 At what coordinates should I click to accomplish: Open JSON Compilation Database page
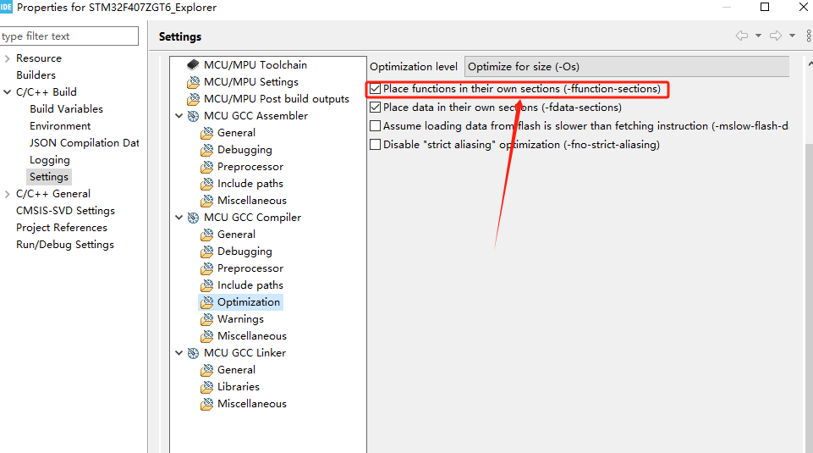coord(85,143)
